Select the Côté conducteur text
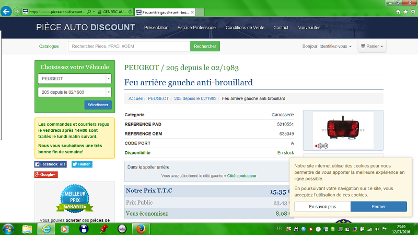This screenshot has height=235, width=418. pos(242,176)
